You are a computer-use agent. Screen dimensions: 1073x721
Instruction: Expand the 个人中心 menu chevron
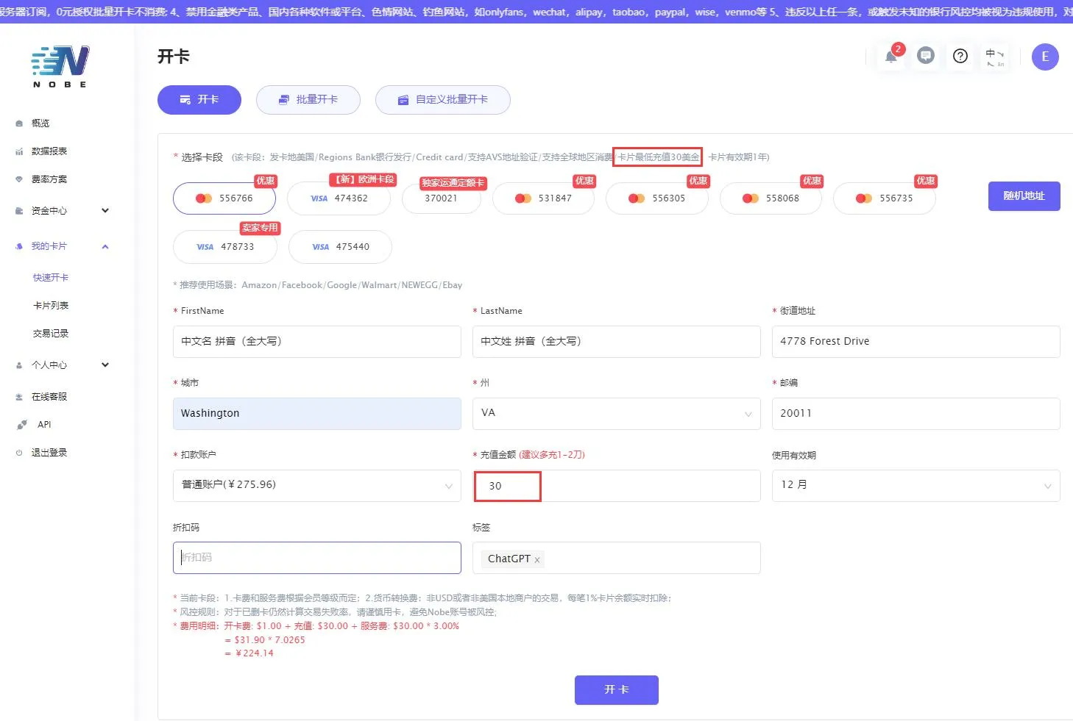tap(105, 365)
